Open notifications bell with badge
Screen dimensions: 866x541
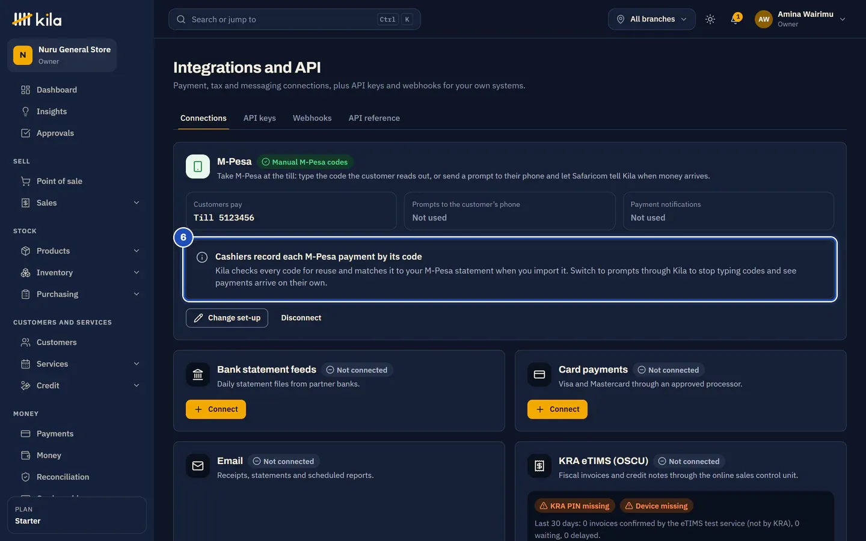[x=735, y=19]
